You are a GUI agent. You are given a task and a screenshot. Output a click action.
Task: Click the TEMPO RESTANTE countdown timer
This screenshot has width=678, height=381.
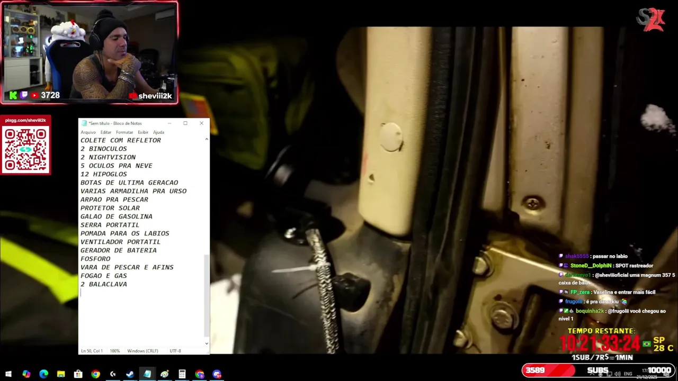pos(601,344)
